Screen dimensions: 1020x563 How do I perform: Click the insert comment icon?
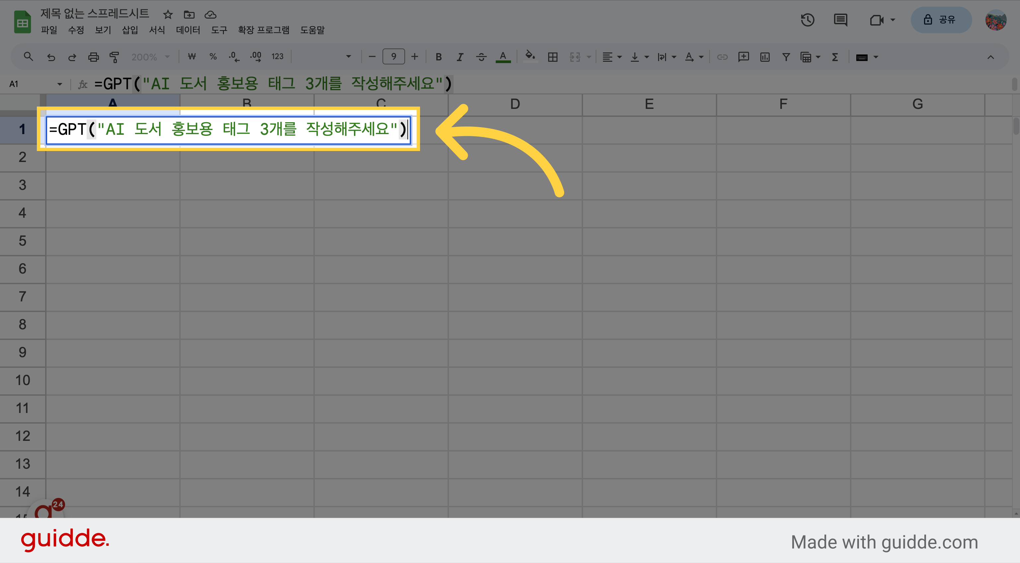pyautogui.click(x=743, y=57)
